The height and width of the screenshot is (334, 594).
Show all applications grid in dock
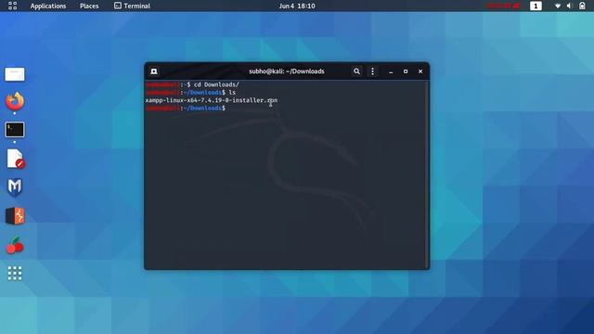[x=15, y=274]
